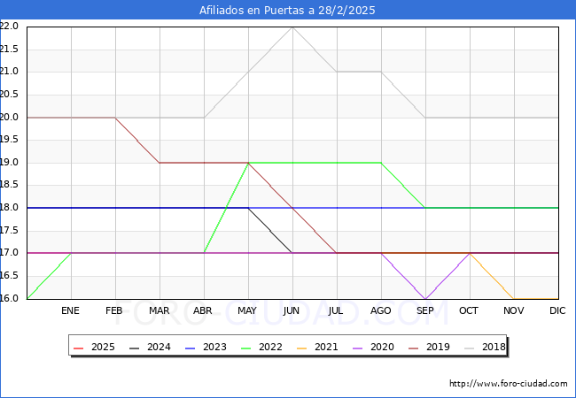Click the DIC month axis label

[557, 310]
